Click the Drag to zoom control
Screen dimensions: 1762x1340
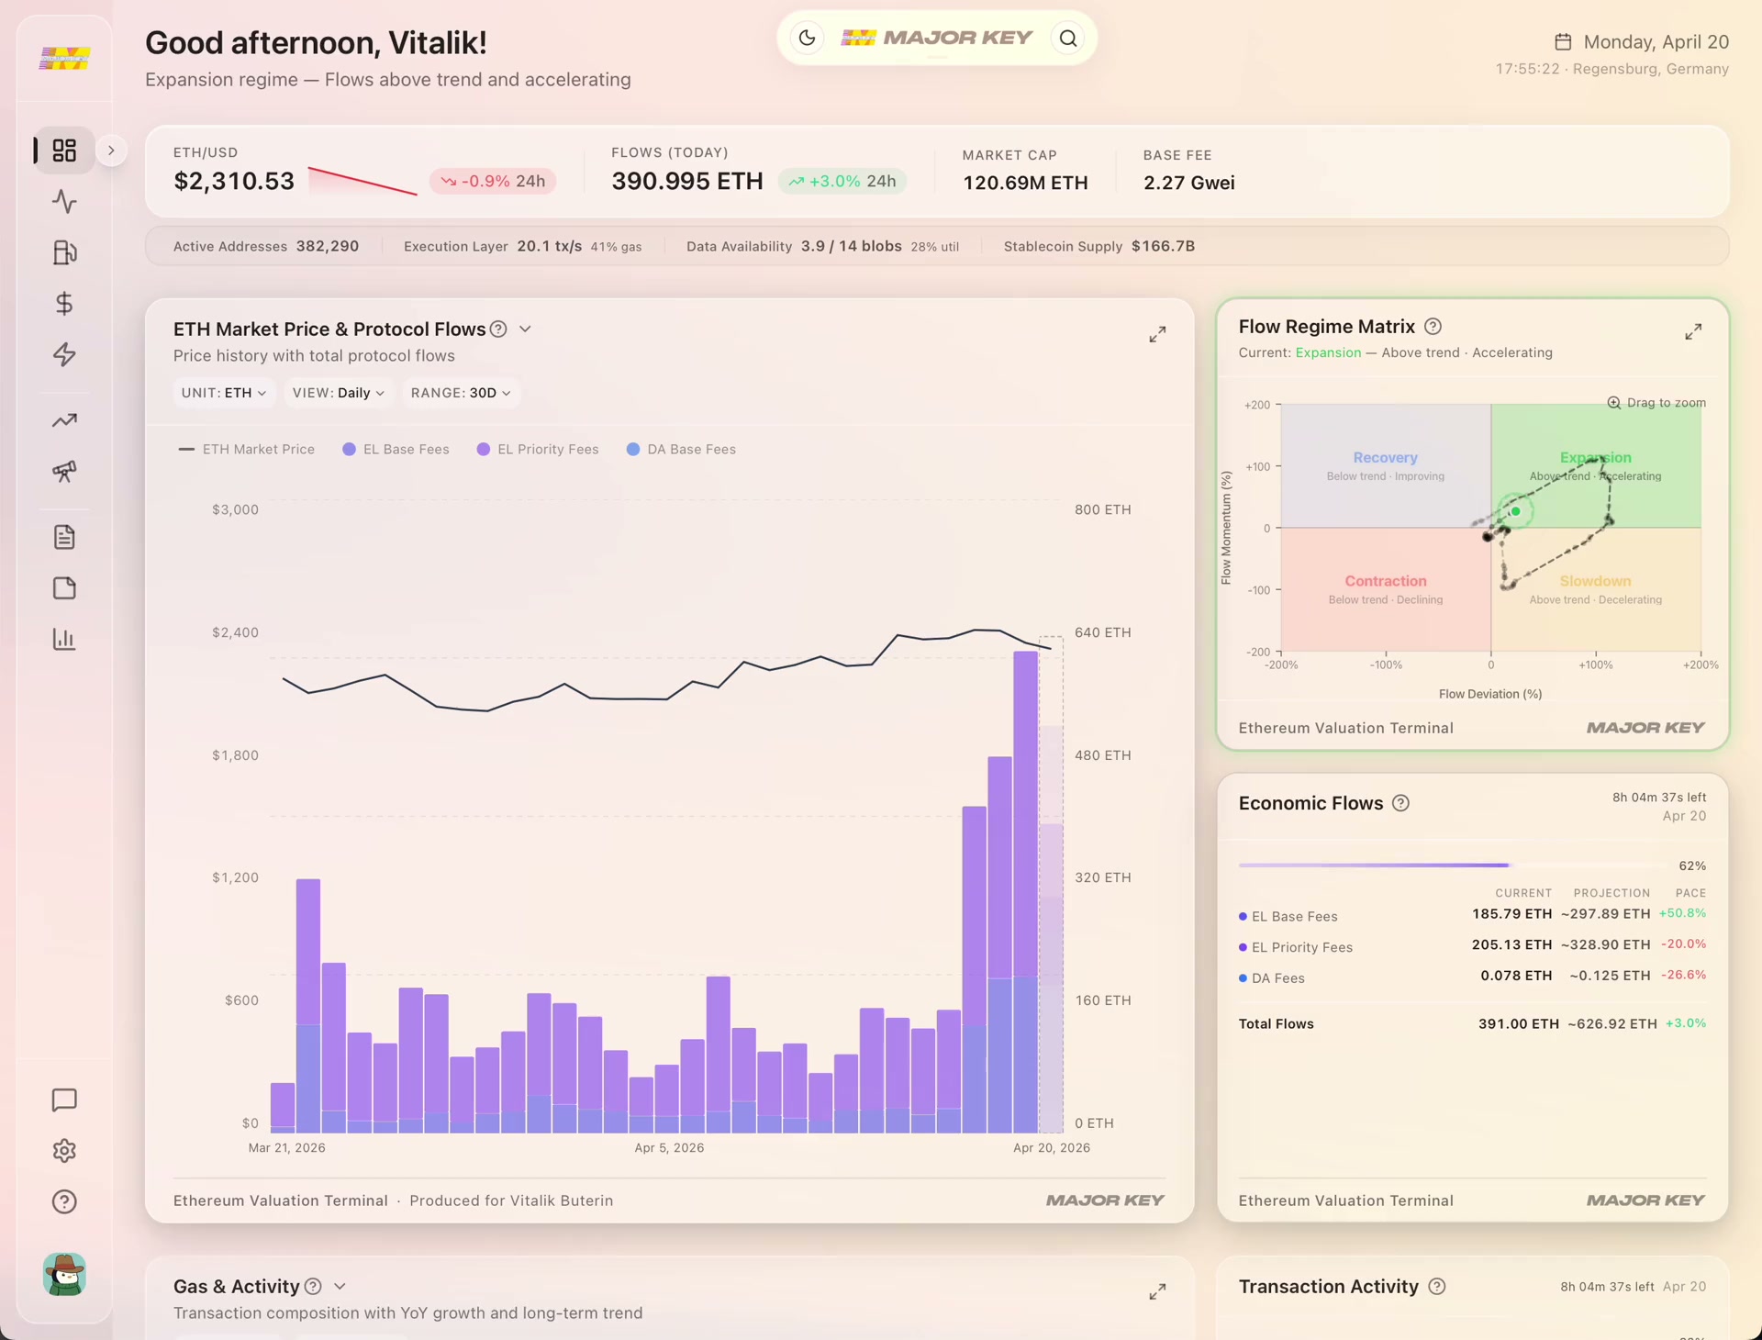(x=1656, y=403)
